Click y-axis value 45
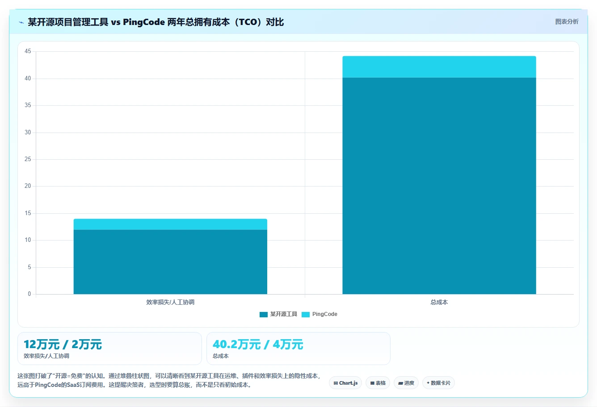597x407 pixels. coord(28,51)
